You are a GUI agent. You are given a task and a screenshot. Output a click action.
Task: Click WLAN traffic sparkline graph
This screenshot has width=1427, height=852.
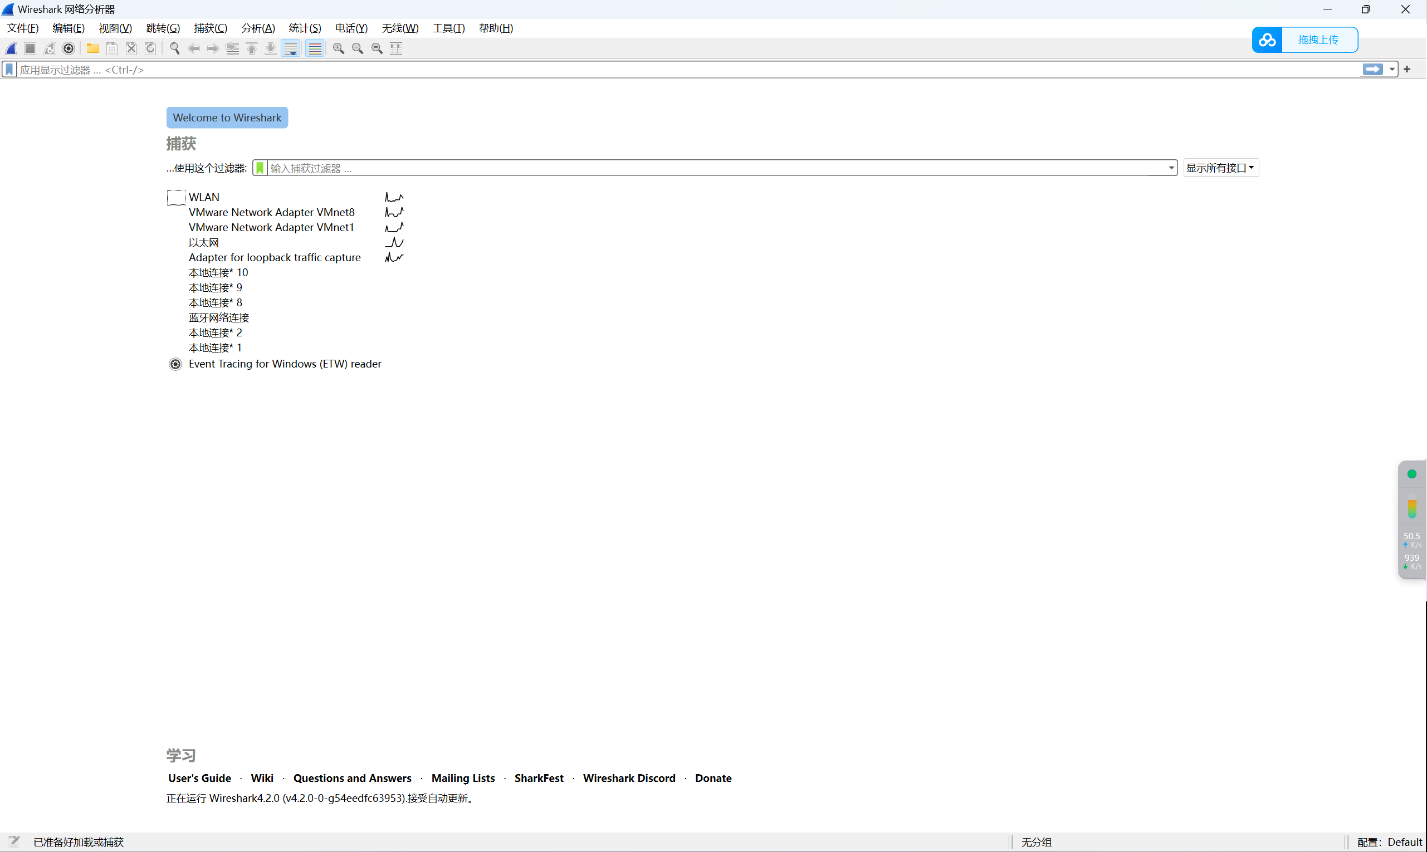394,197
